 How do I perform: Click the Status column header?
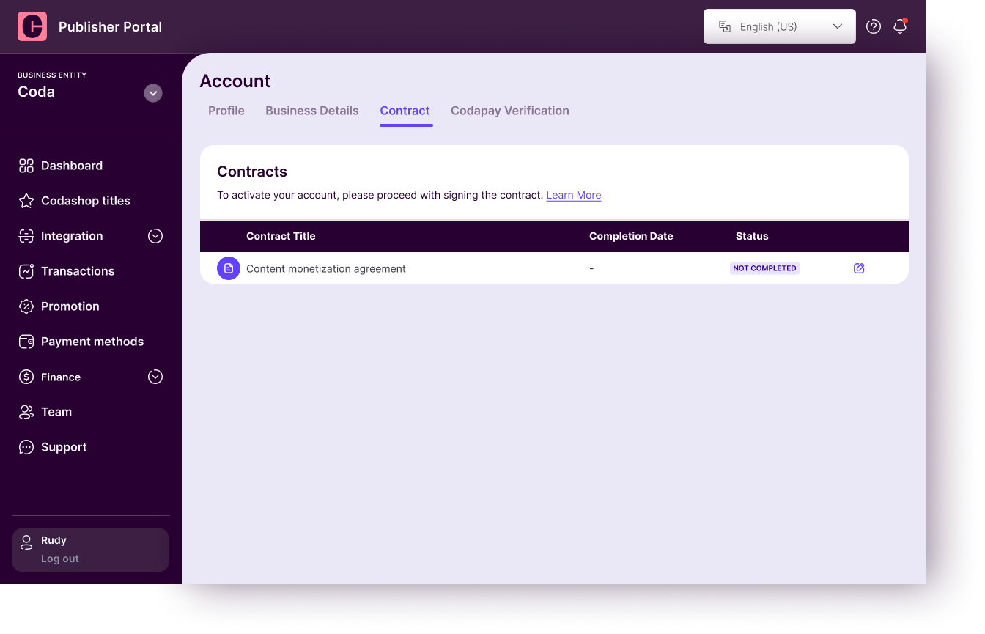tap(752, 236)
